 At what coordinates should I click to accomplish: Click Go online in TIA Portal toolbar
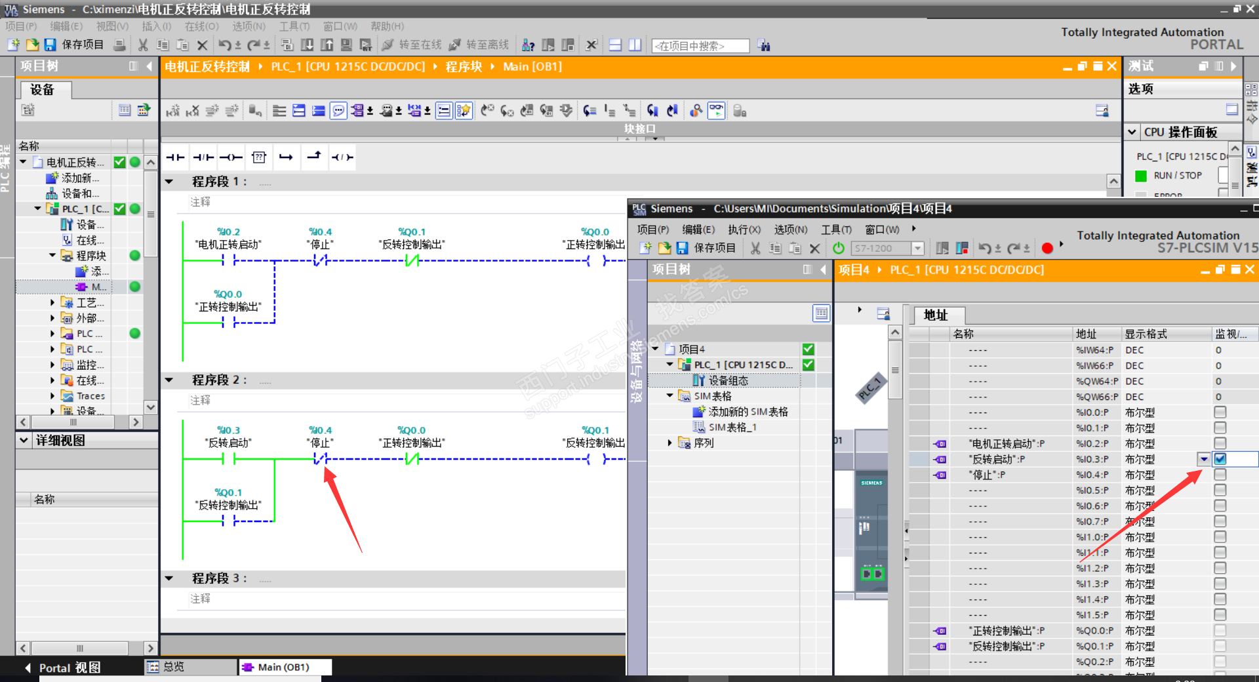click(x=412, y=45)
